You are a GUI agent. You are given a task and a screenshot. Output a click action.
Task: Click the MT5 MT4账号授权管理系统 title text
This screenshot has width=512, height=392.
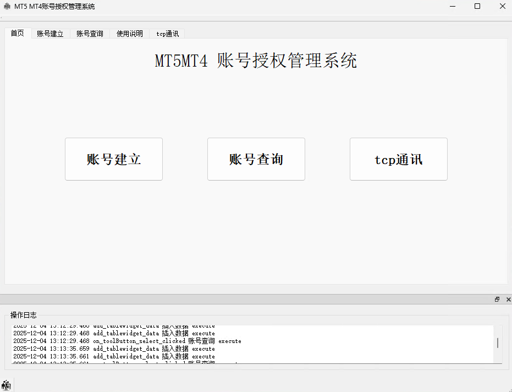point(56,6)
